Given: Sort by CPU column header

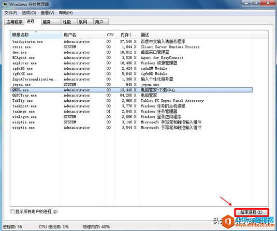Looking at the screenshot, I should point(110,35).
